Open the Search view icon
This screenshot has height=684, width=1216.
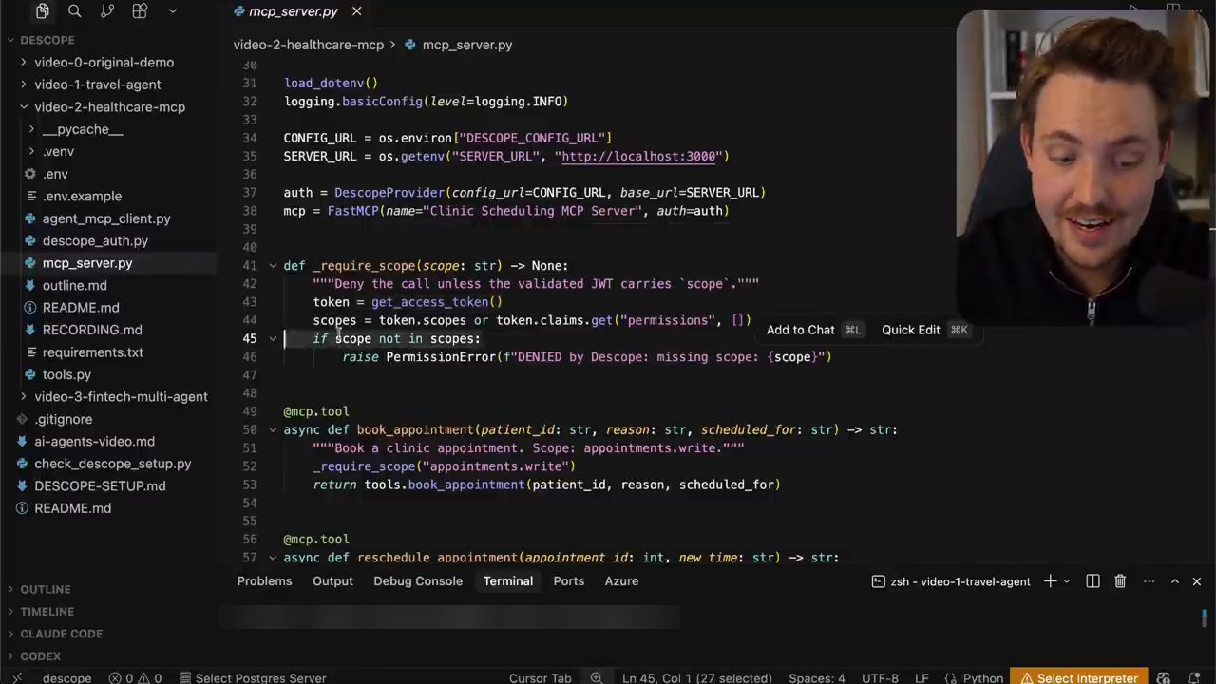pyautogui.click(x=75, y=11)
